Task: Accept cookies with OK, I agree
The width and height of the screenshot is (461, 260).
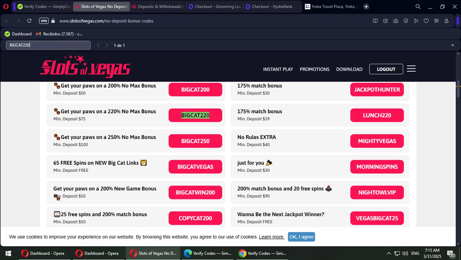Action: 301,237
